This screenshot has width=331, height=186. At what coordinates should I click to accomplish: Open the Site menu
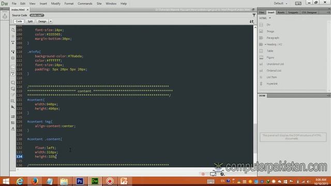99,4
